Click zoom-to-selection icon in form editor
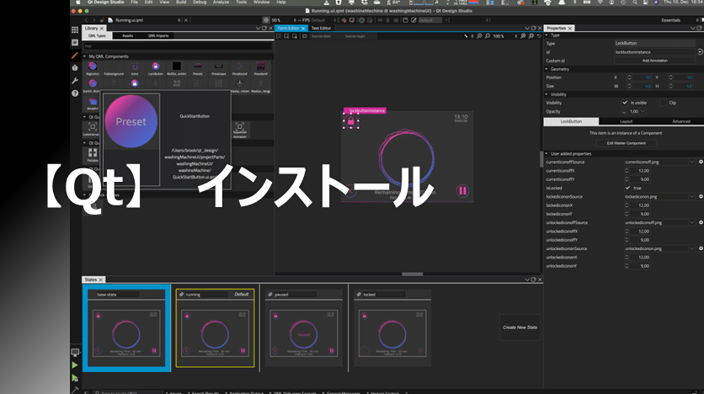Viewport: 704px width, 394px height. [x=531, y=36]
